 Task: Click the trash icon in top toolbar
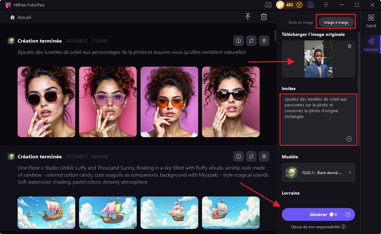click(264, 17)
